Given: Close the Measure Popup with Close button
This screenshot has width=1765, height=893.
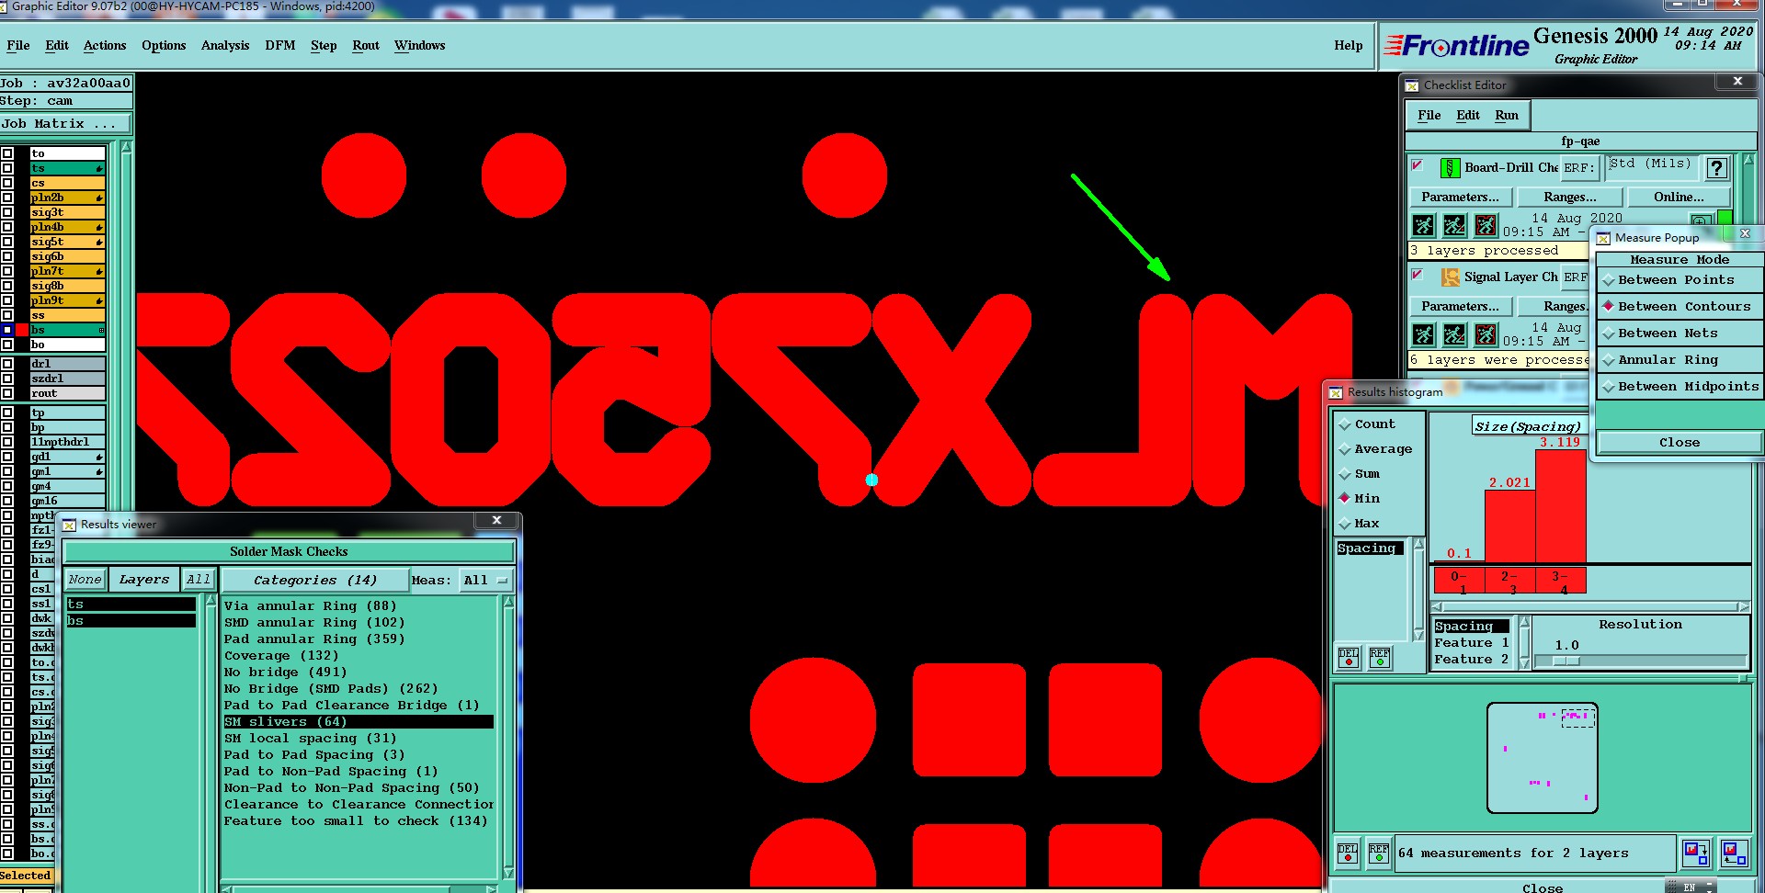Looking at the screenshot, I should (x=1679, y=443).
